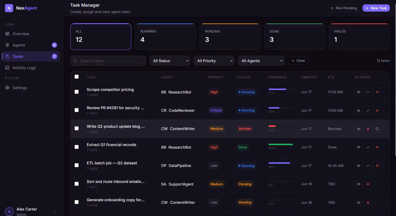Viewport: 396px width, 216px height.
Task: Open the All Priority dropdown
Action: [214, 61]
